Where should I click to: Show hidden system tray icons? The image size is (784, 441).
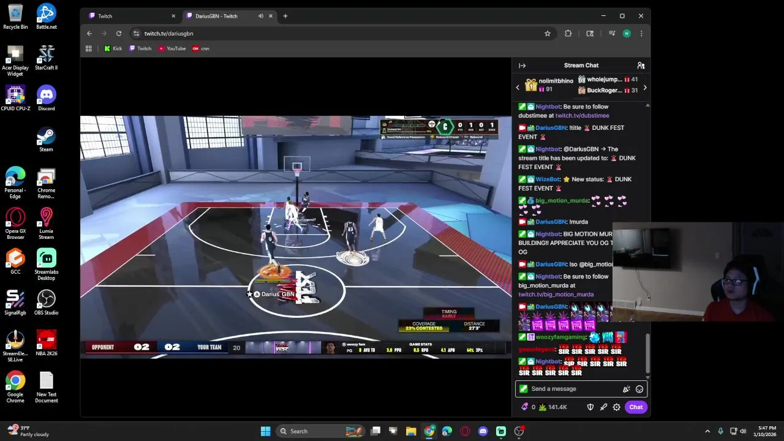tap(707, 431)
